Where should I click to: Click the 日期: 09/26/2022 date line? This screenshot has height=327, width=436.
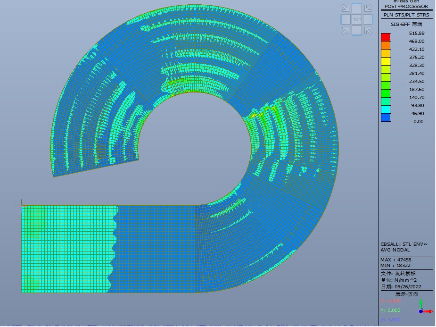(401, 287)
